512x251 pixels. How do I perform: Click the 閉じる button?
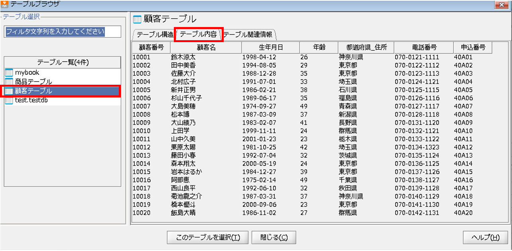click(274, 237)
